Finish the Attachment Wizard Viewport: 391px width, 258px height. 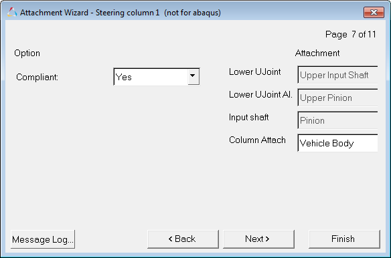(344, 239)
